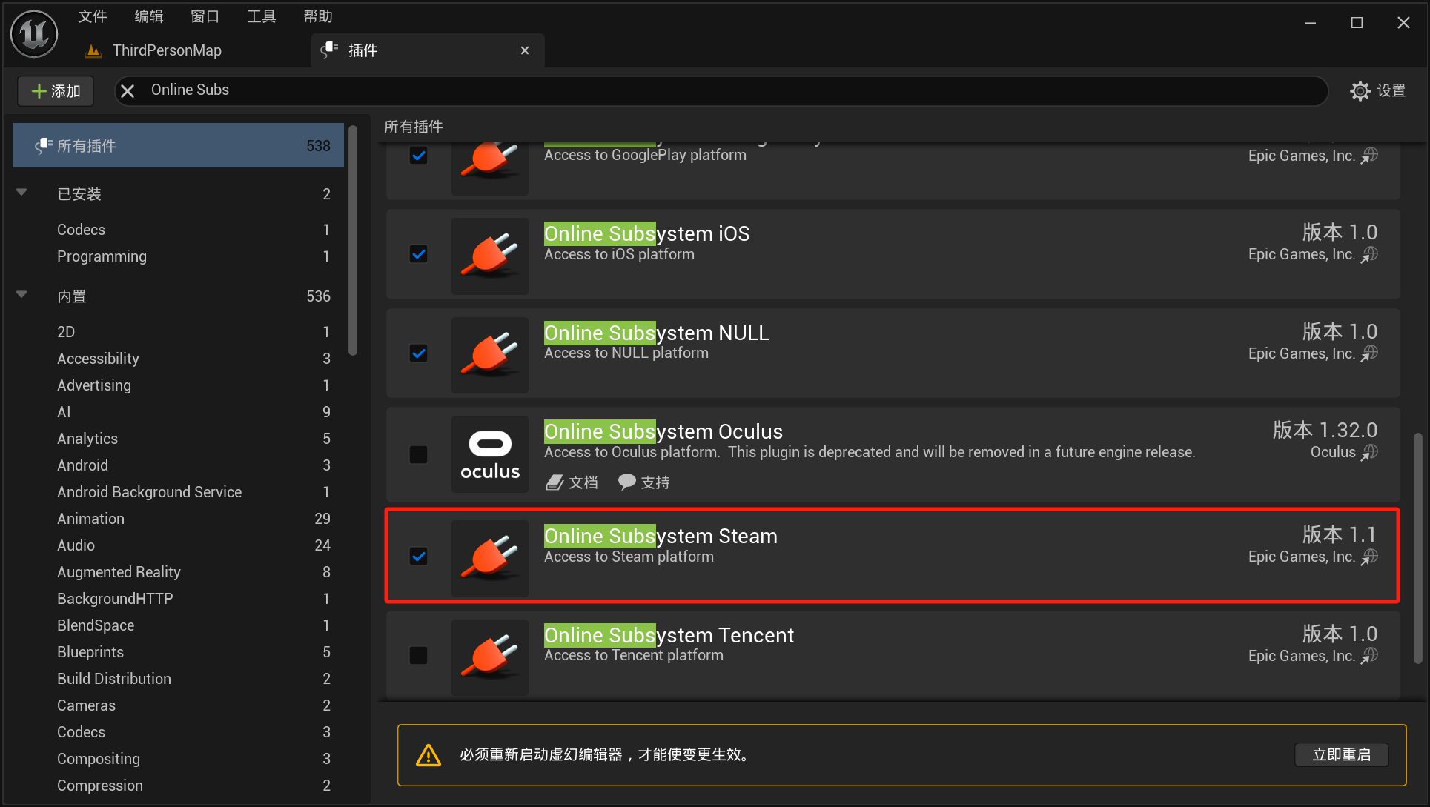Collapse the 已安装 category tree

coord(21,193)
